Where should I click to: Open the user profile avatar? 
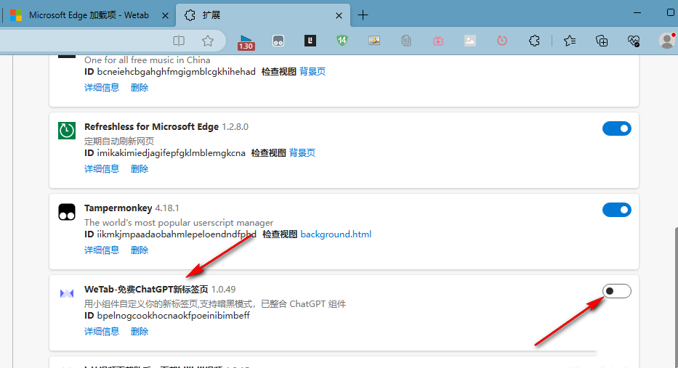tap(666, 41)
